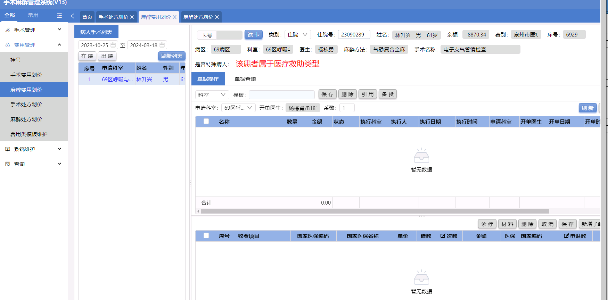Collapse the 费用管理 menu group
Screen dimensions: 608x300
59,44
